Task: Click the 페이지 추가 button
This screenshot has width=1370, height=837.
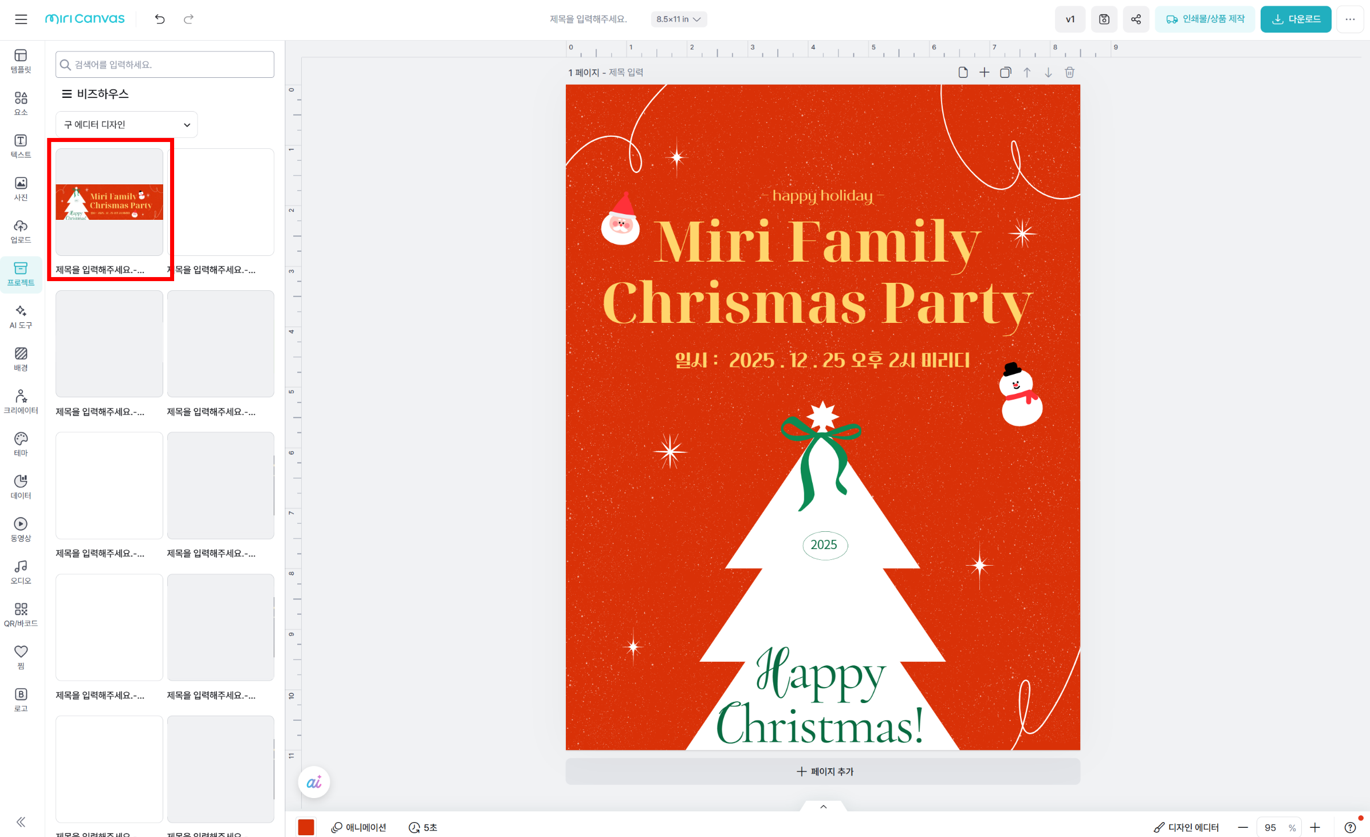Action: tap(823, 772)
